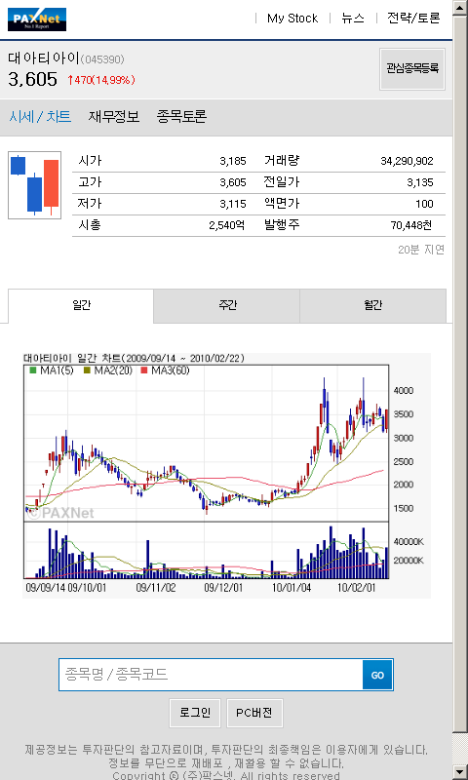Select the 월간 monthly chart tab

[373, 306]
